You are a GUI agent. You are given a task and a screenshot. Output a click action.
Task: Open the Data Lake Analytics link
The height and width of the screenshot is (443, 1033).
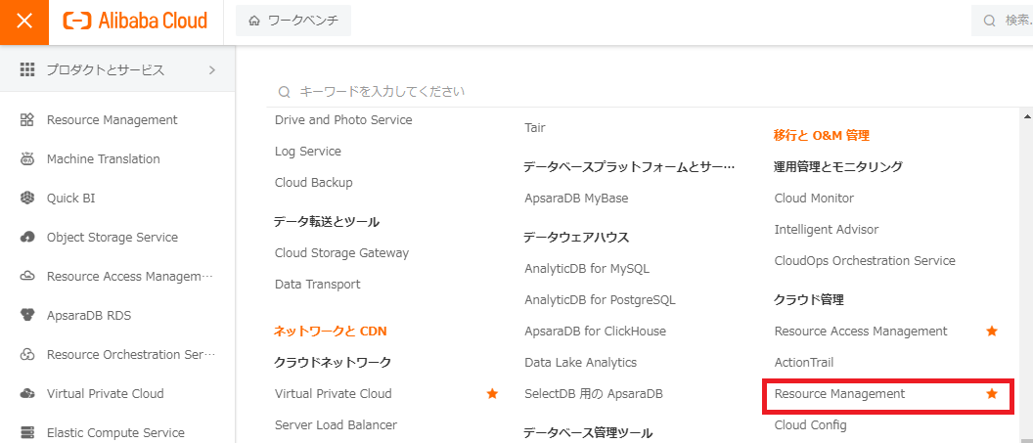pyautogui.click(x=580, y=363)
